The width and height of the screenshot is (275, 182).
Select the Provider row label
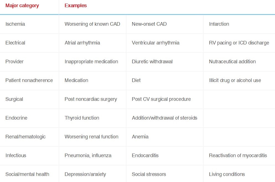click(x=14, y=62)
